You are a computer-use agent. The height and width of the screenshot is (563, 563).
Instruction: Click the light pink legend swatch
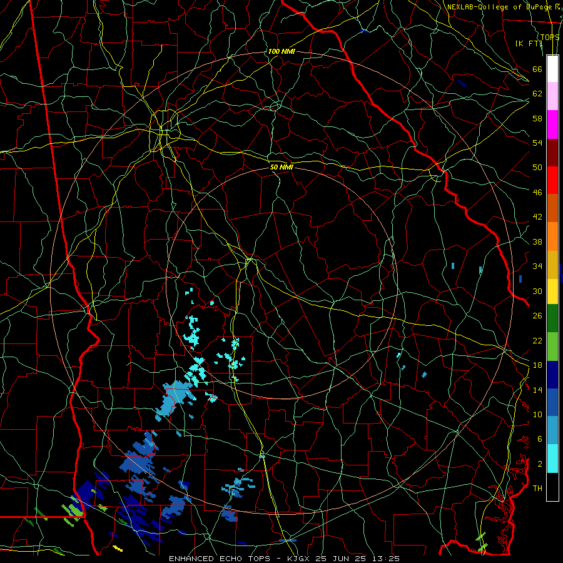pos(552,96)
